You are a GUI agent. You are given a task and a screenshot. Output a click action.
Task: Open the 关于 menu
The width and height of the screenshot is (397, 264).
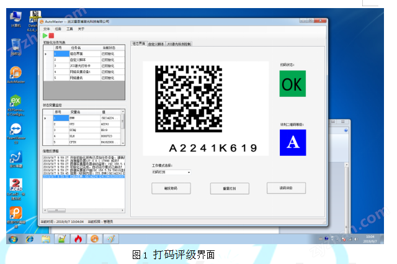coord(81,29)
